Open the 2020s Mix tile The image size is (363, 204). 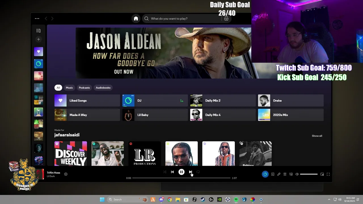pyautogui.click(x=291, y=115)
